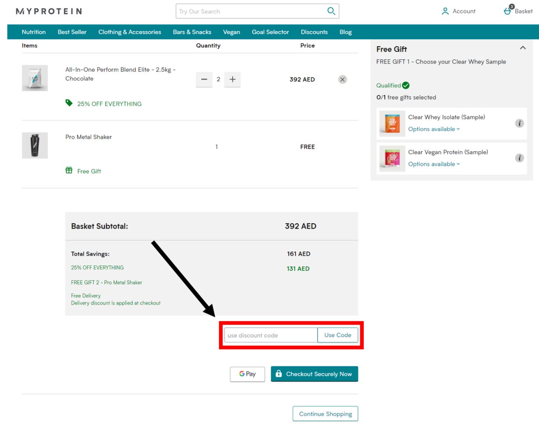Click the Clear Whey Isolate (Sample) title
539x427 pixels.
(446, 117)
